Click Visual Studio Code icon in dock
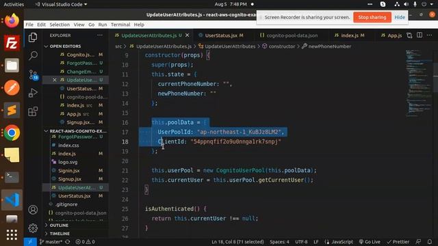 [x=12, y=200]
